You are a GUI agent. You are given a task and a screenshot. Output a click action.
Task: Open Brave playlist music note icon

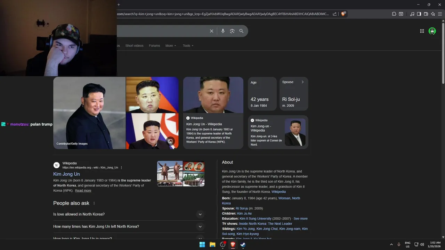[x=412, y=14]
